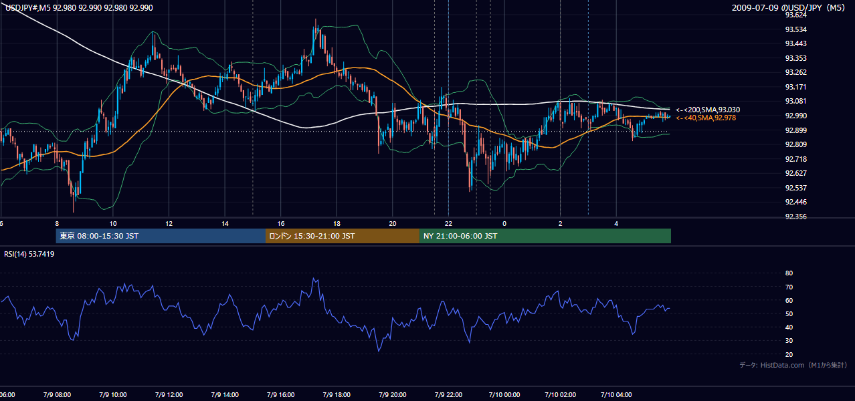Click price level 93.353 on the price axis

pyautogui.click(x=795, y=58)
